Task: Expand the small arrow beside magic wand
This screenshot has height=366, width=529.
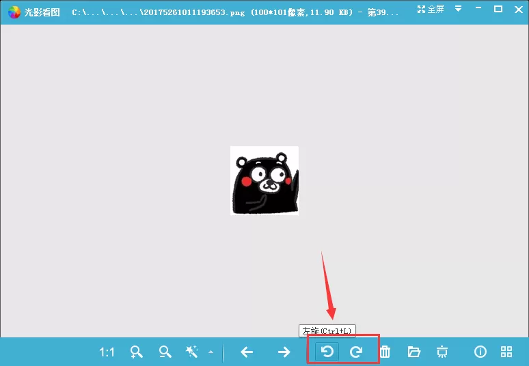Action: (211, 352)
